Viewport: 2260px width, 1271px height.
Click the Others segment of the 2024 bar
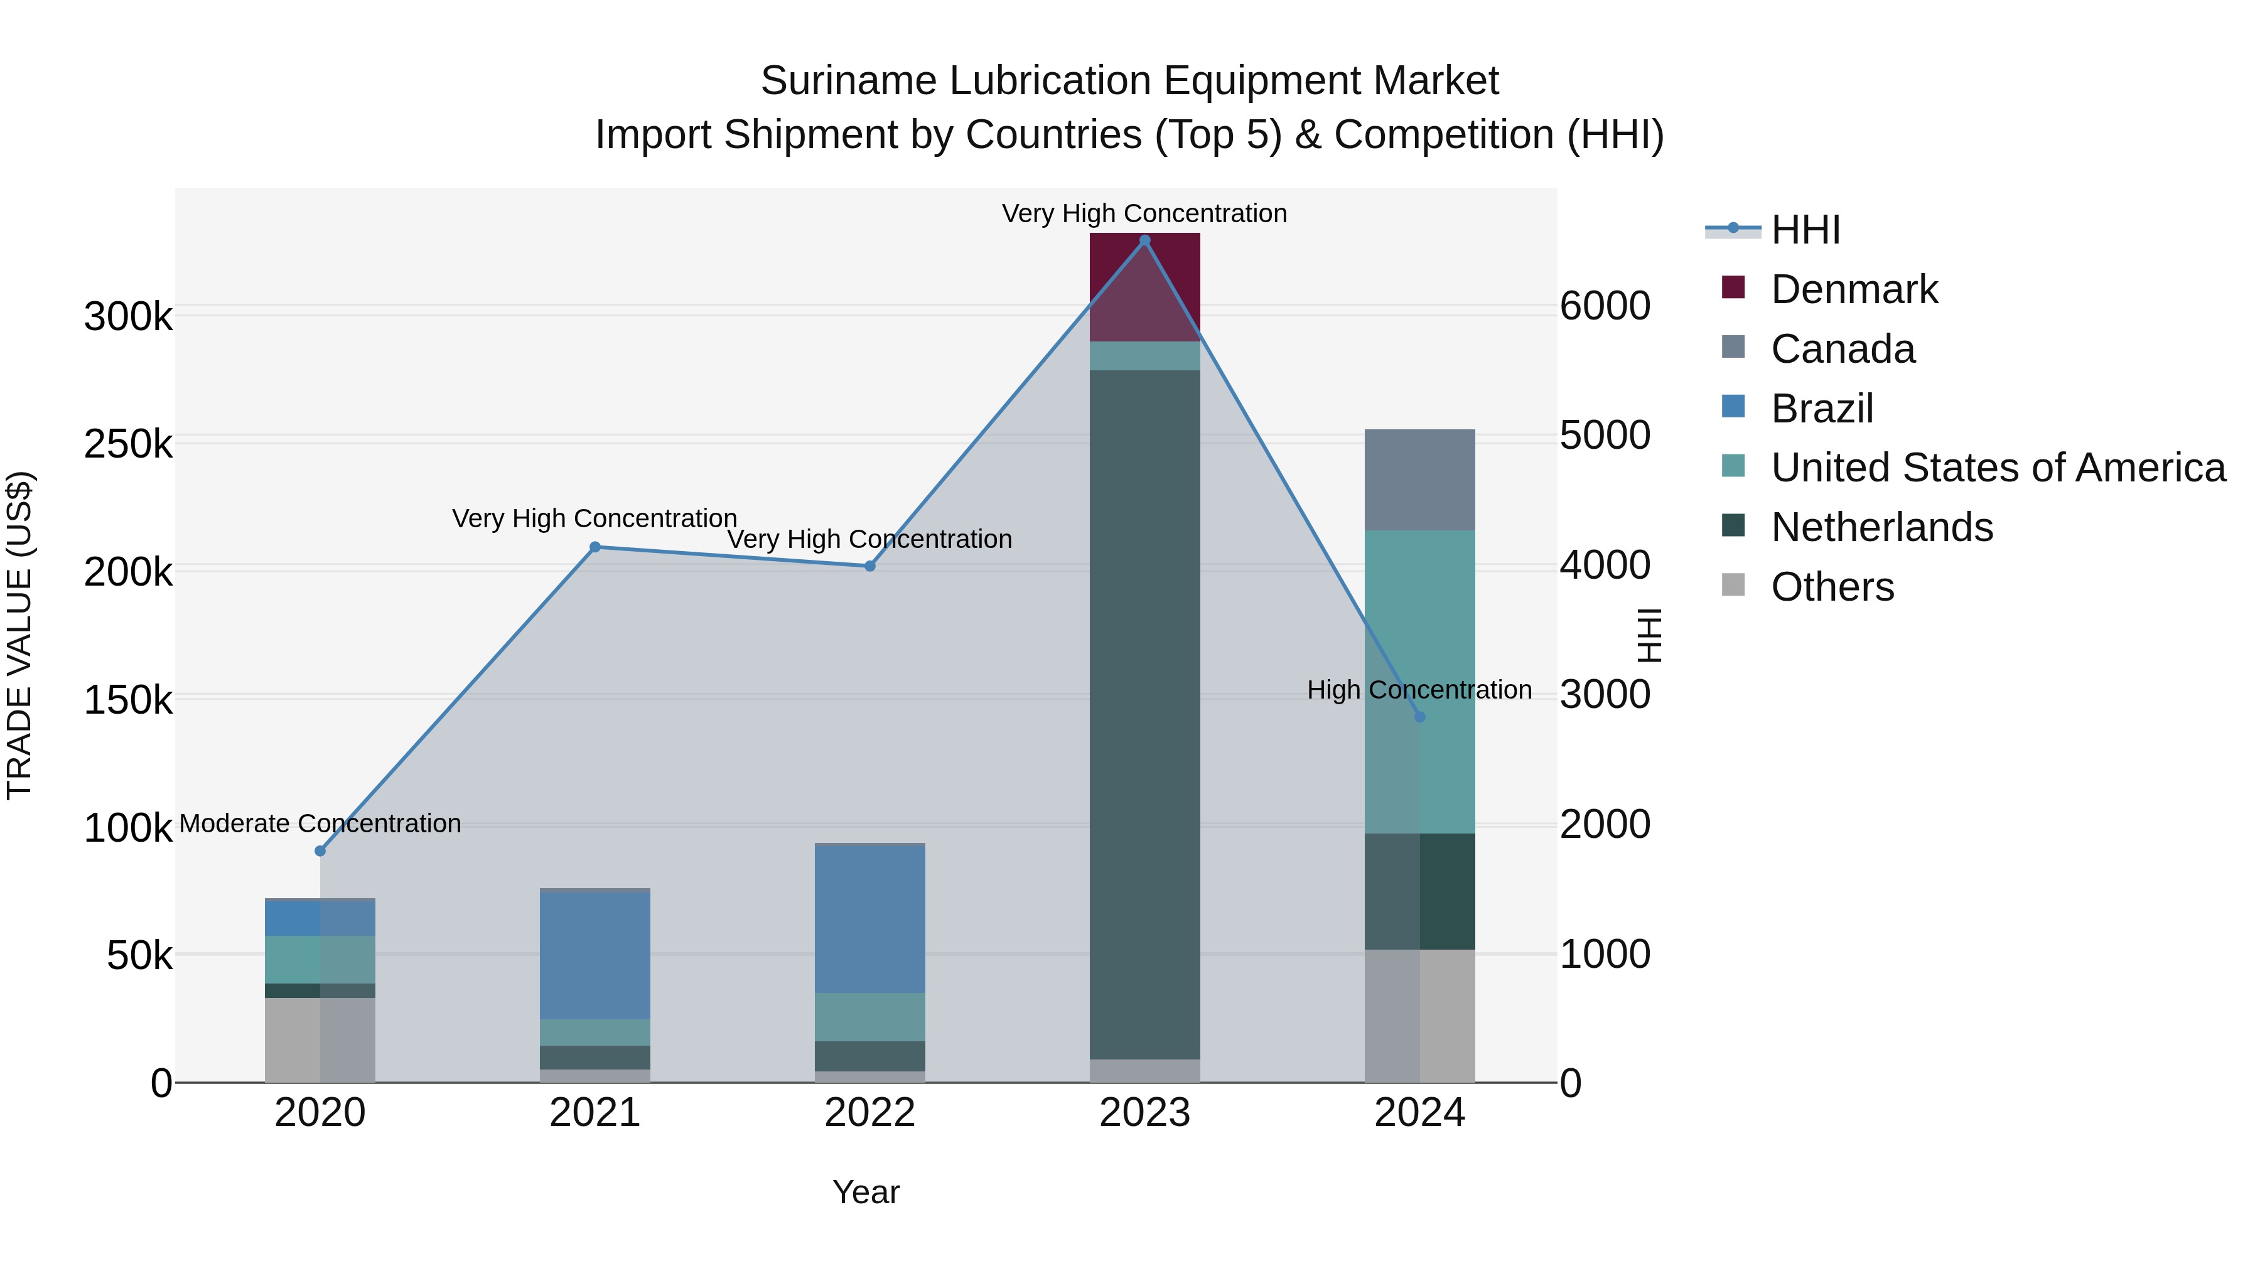pos(1421,1016)
